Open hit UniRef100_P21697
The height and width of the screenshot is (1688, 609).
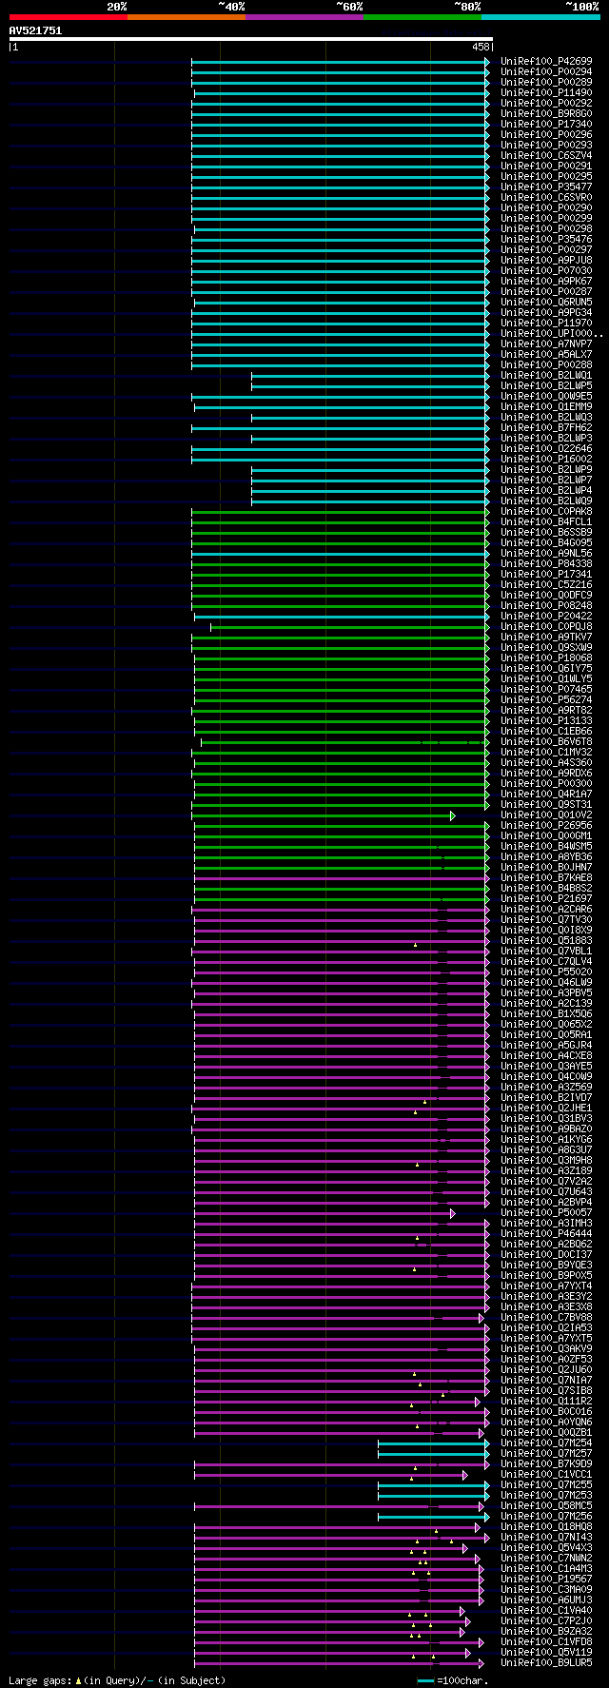click(x=546, y=899)
